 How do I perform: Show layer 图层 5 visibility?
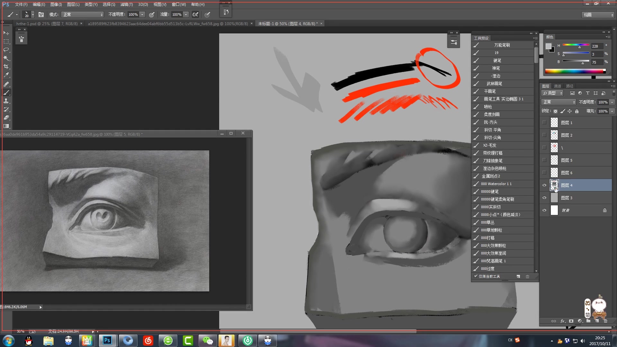(544, 160)
